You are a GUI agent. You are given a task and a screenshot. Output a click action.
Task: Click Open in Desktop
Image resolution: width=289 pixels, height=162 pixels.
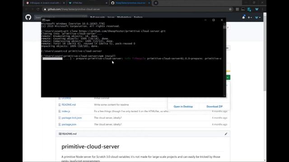183,107
